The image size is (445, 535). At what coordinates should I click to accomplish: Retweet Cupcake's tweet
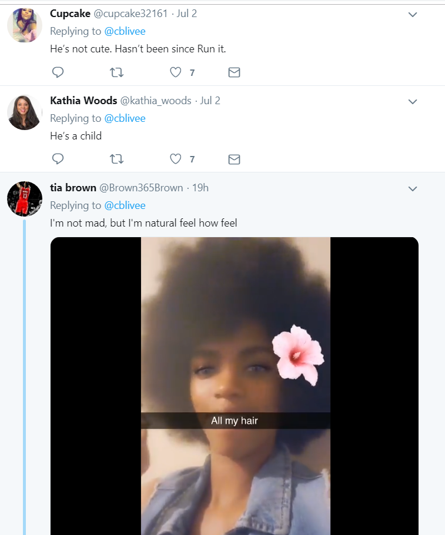pos(116,72)
